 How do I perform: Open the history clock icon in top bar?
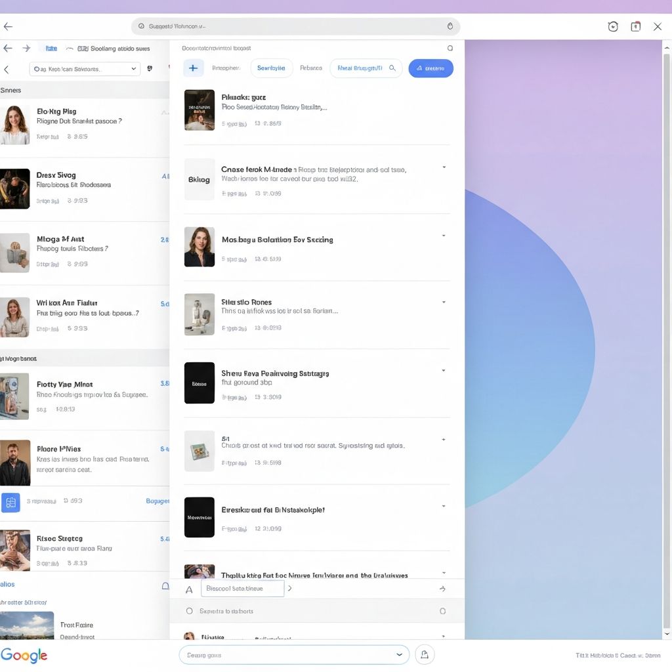pyautogui.click(x=613, y=26)
